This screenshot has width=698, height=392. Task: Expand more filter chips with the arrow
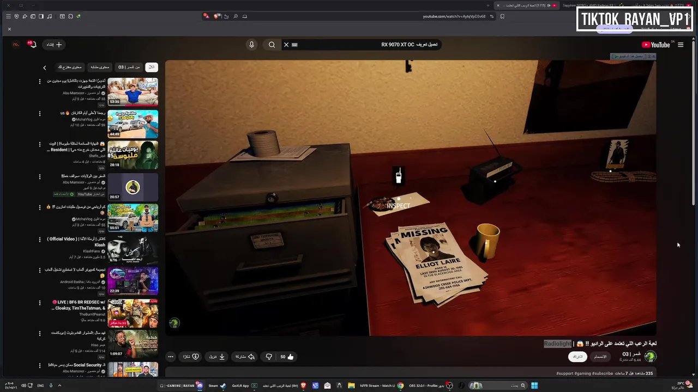pos(45,68)
